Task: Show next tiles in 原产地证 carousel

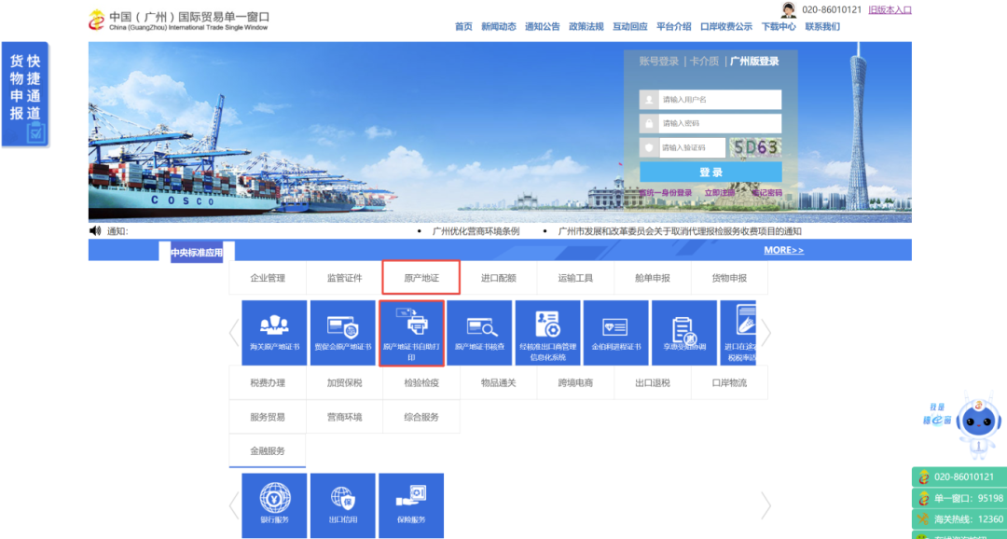Action: [766, 333]
